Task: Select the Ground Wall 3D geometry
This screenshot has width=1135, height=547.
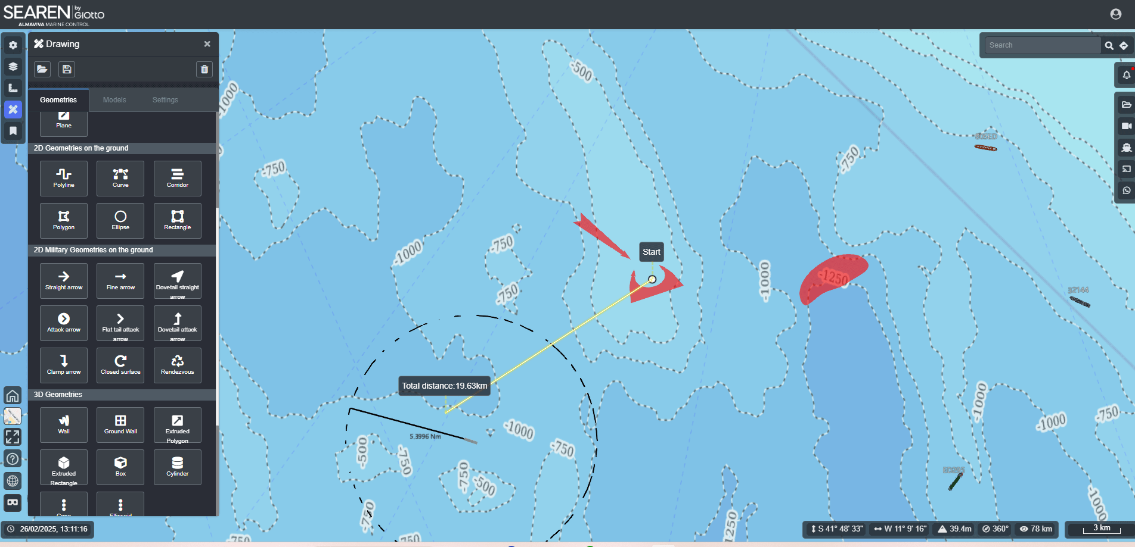Action: pyautogui.click(x=120, y=424)
